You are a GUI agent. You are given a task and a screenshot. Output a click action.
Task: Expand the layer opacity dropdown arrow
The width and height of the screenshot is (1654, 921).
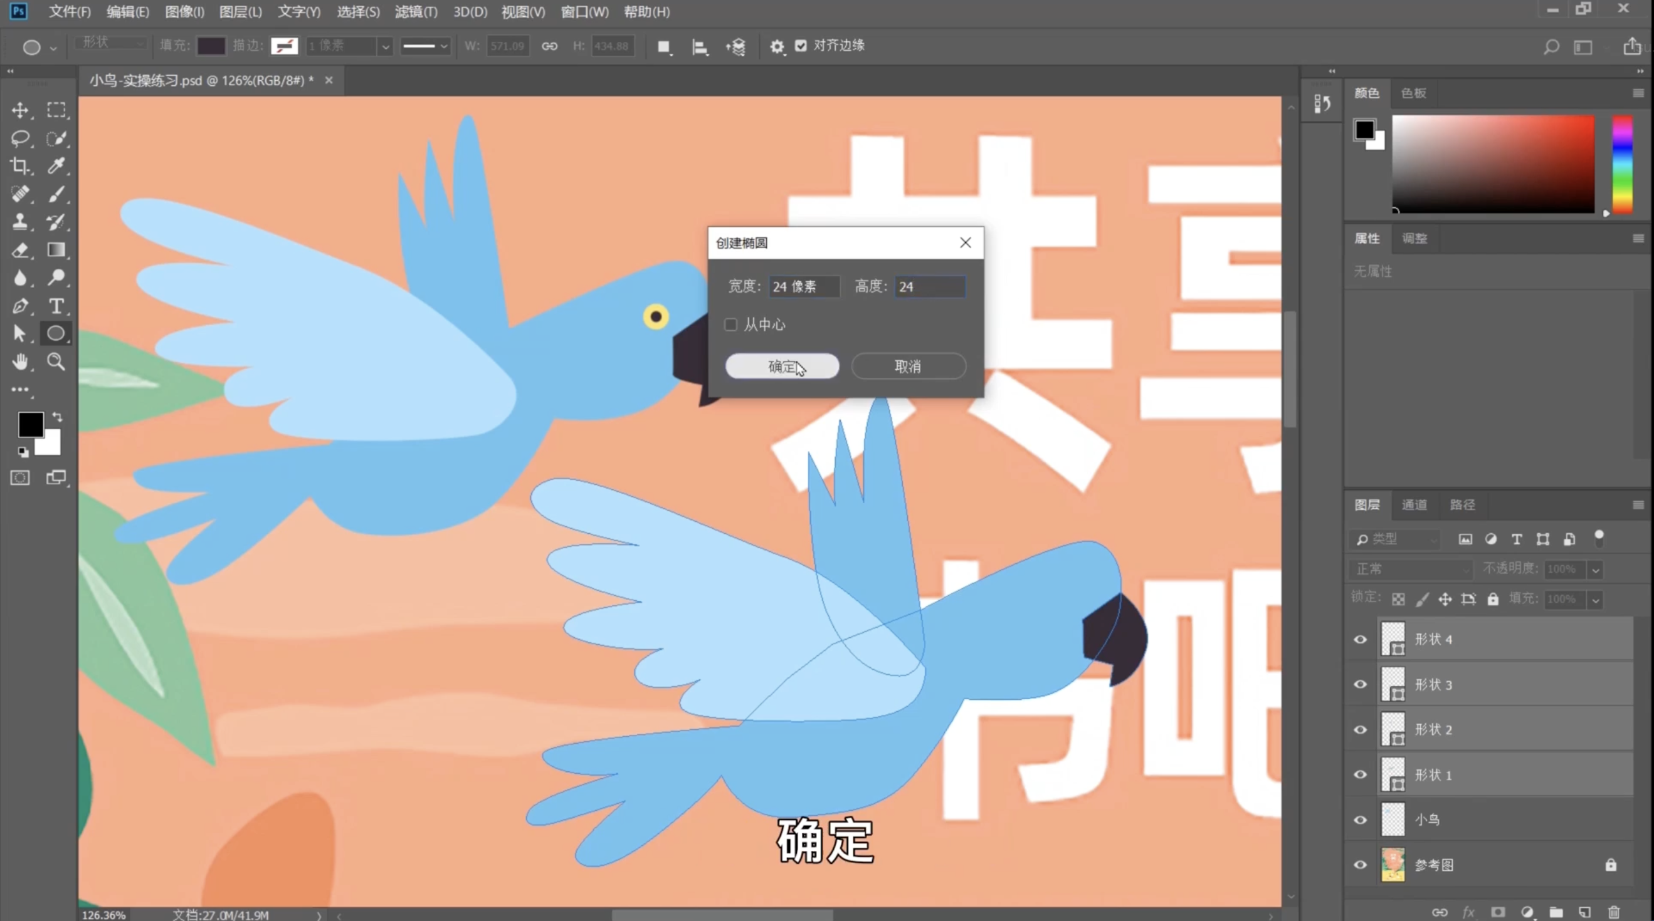tap(1596, 570)
